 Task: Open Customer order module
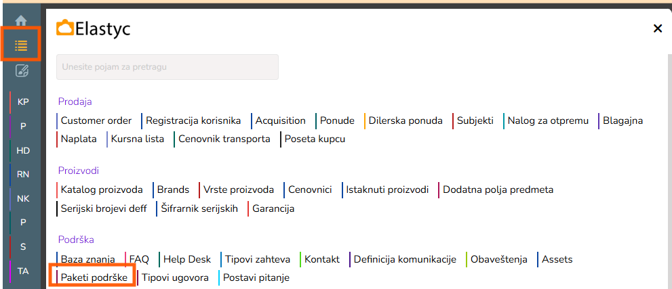pyautogui.click(x=96, y=120)
